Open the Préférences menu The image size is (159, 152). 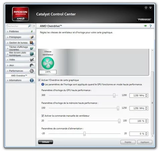point(144,20)
